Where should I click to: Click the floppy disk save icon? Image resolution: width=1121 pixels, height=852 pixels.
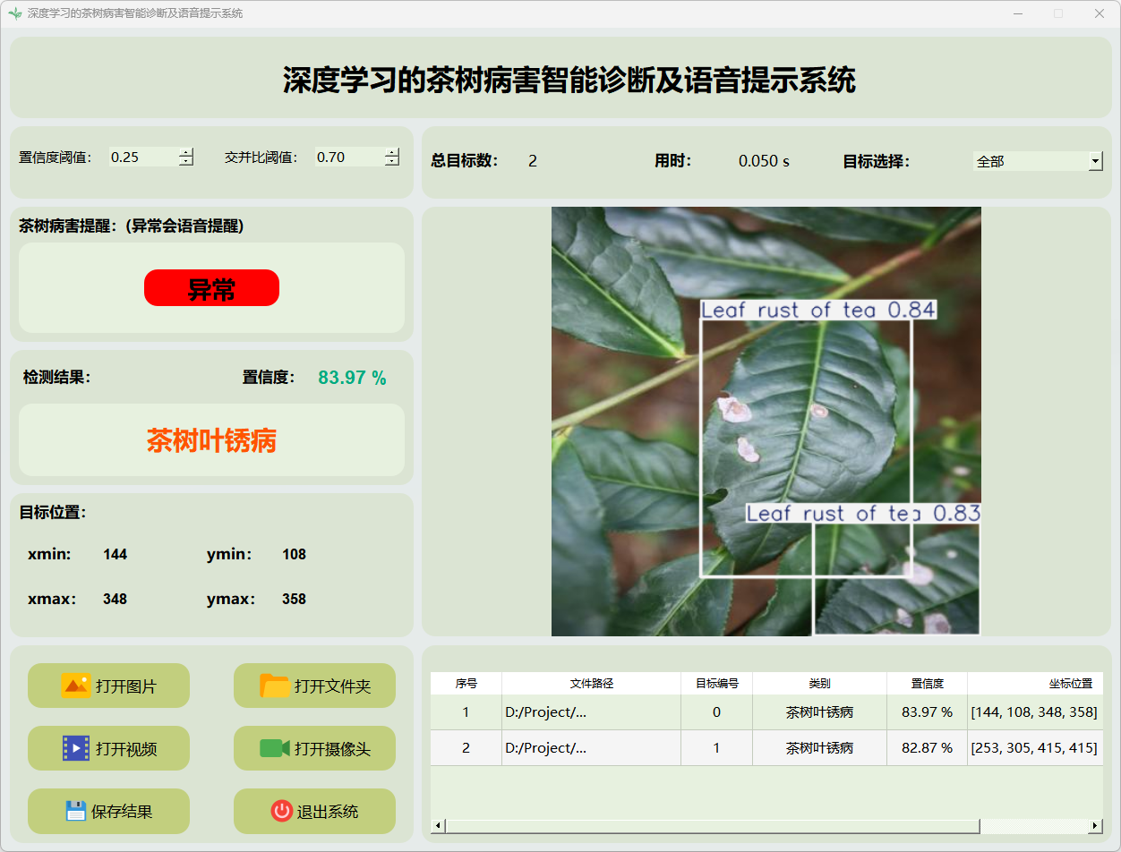pos(75,811)
